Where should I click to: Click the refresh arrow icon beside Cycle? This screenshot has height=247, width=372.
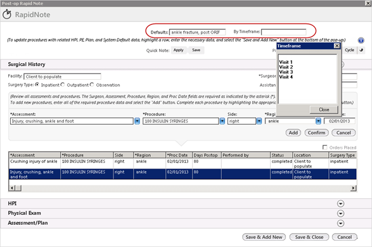point(361,50)
